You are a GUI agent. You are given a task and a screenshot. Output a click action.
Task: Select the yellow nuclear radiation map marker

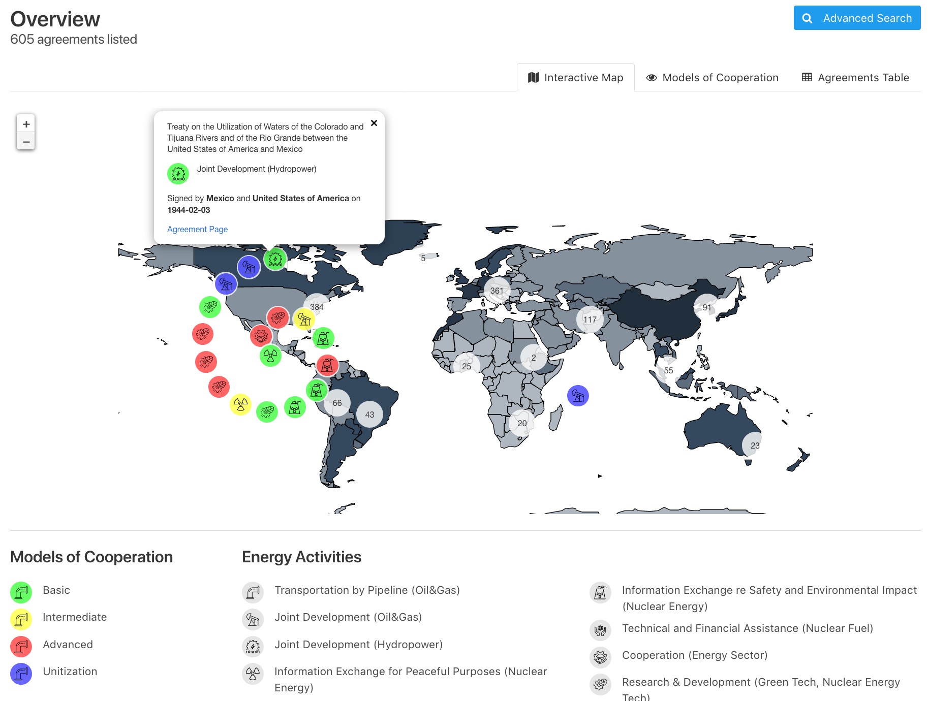click(240, 404)
